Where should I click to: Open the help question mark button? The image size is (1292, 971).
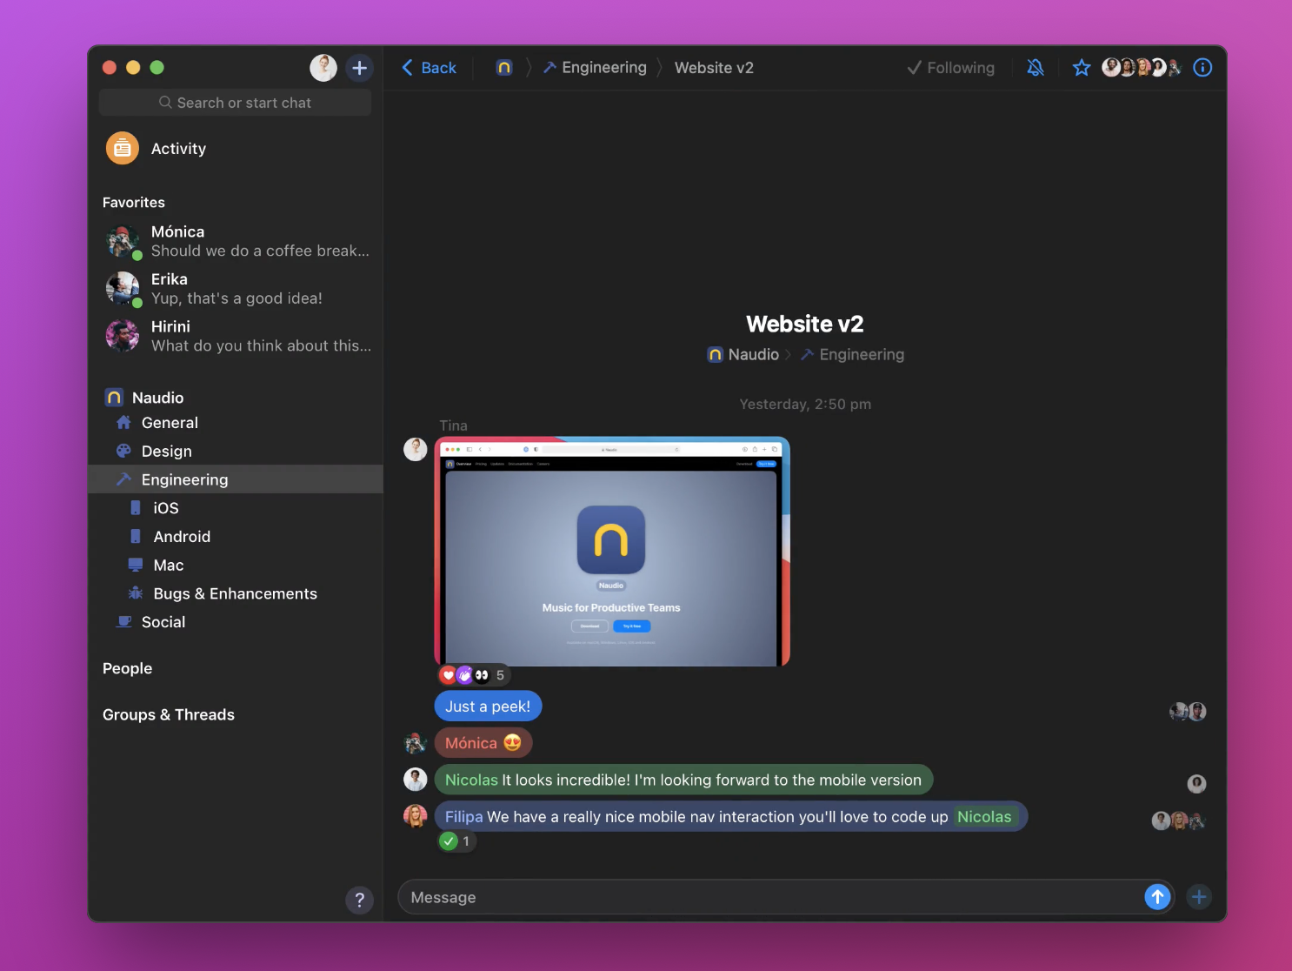point(359,900)
